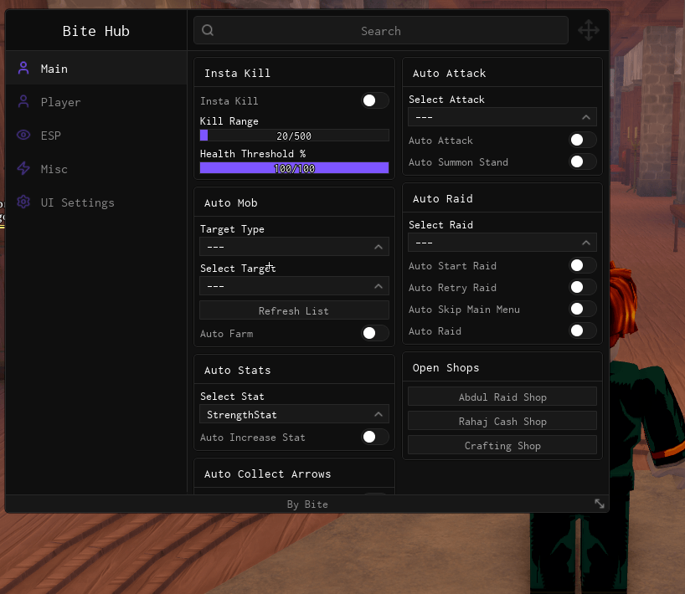Click the Misc lightning bolt icon

coord(23,168)
